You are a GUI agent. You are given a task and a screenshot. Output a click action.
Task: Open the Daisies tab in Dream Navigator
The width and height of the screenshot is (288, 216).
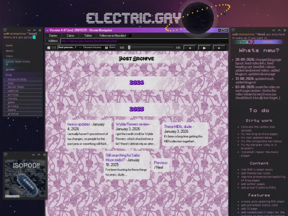pyautogui.click(x=53, y=36)
